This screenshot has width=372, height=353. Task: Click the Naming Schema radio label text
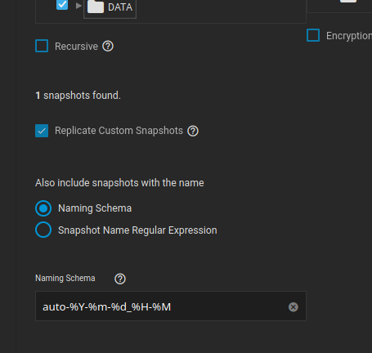click(95, 208)
